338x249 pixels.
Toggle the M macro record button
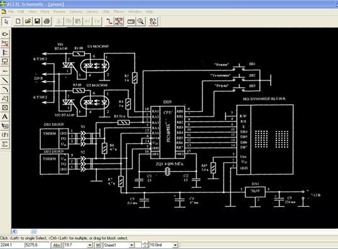pyautogui.click(x=97, y=245)
